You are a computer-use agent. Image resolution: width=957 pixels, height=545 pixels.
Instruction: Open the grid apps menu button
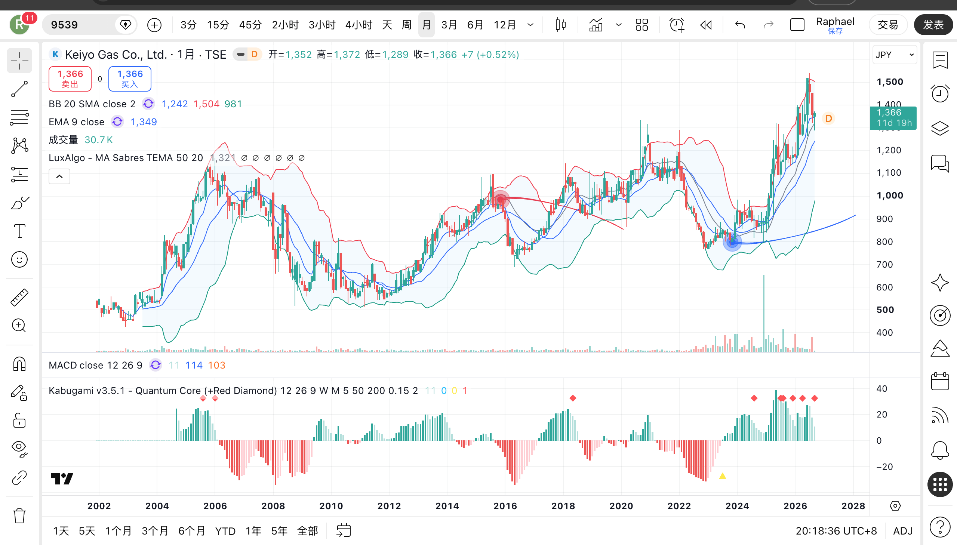(940, 485)
